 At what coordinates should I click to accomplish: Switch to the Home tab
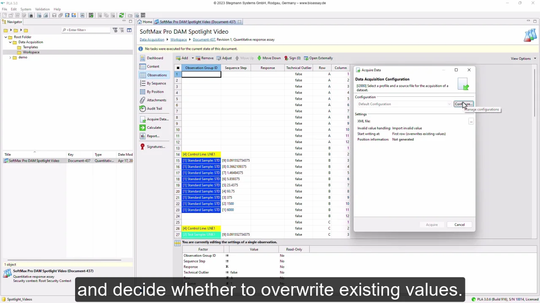[x=145, y=22]
